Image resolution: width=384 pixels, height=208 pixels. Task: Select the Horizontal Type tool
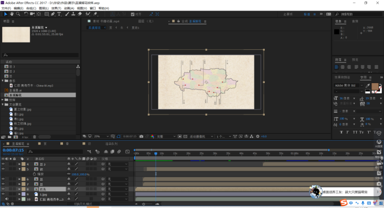(x=59, y=14)
